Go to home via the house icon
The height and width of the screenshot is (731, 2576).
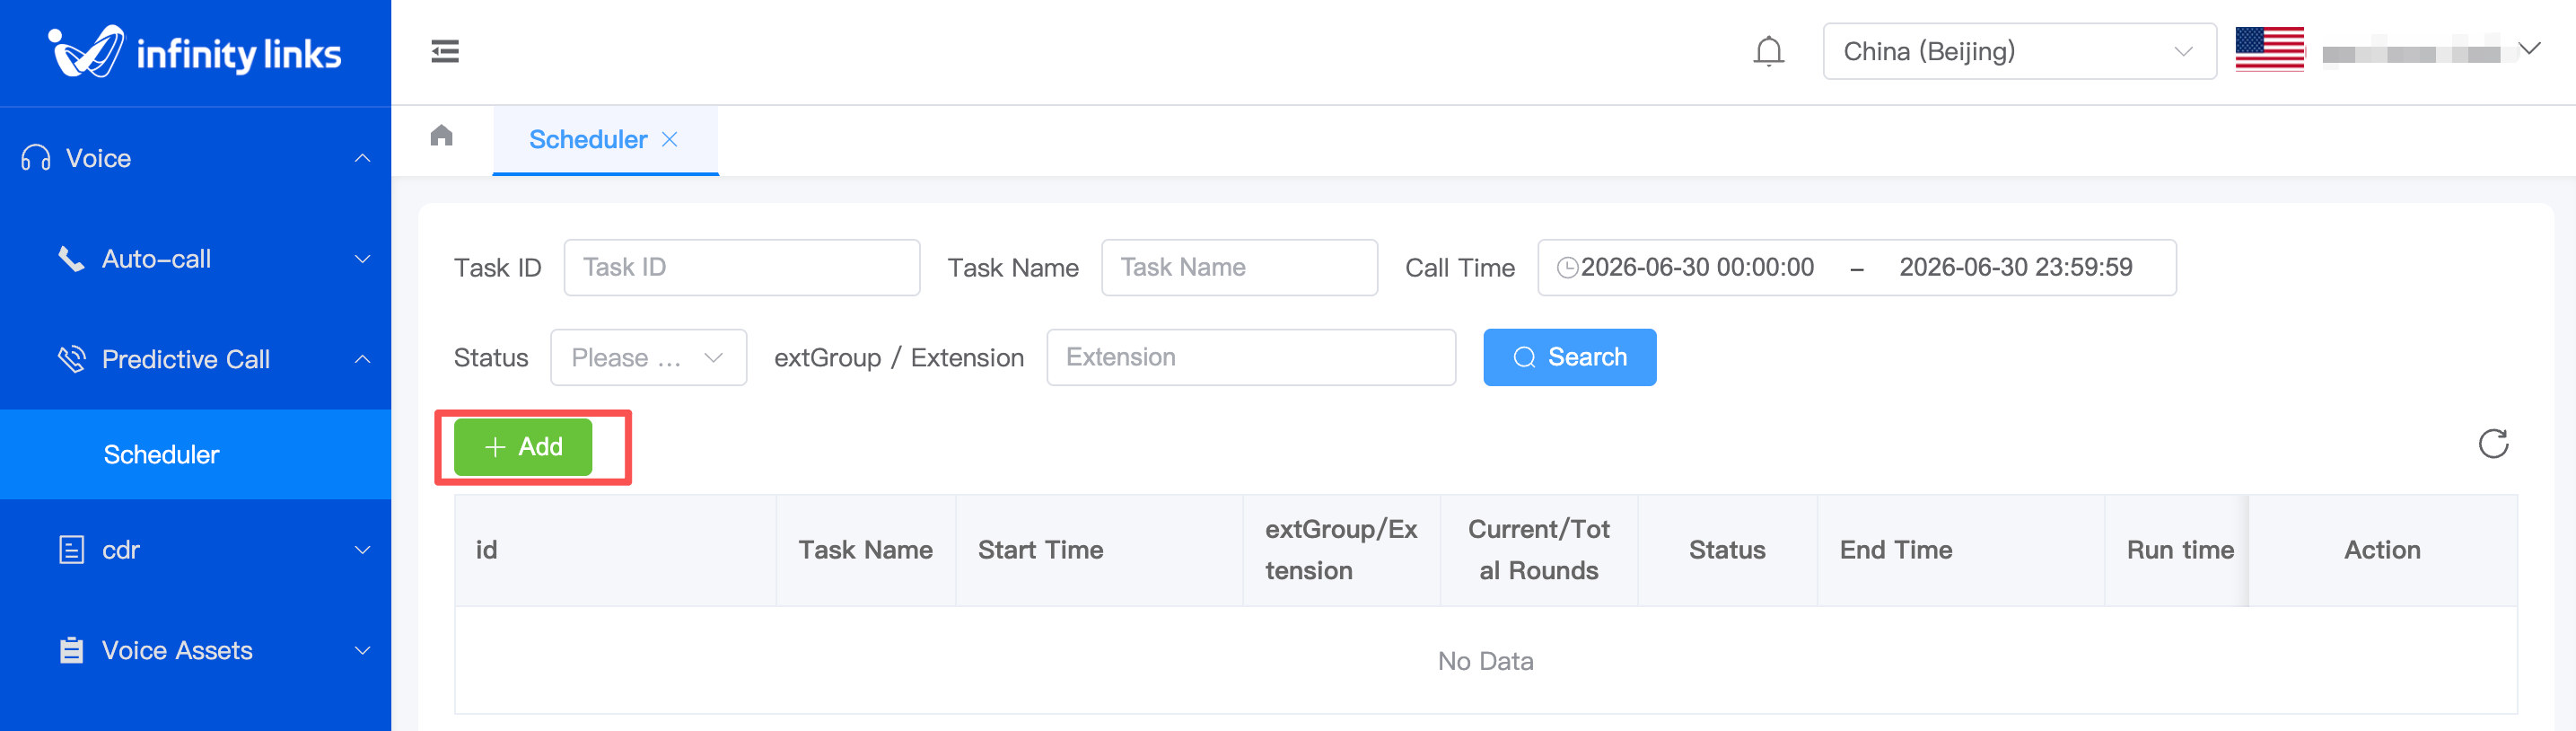click(441, 135)
